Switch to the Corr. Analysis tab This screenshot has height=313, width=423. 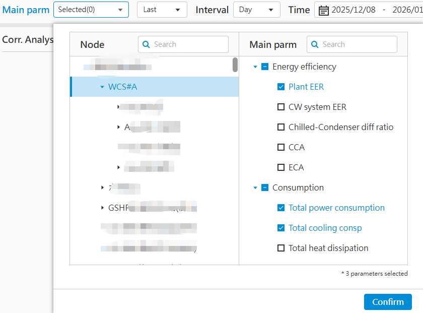[26, 39]
